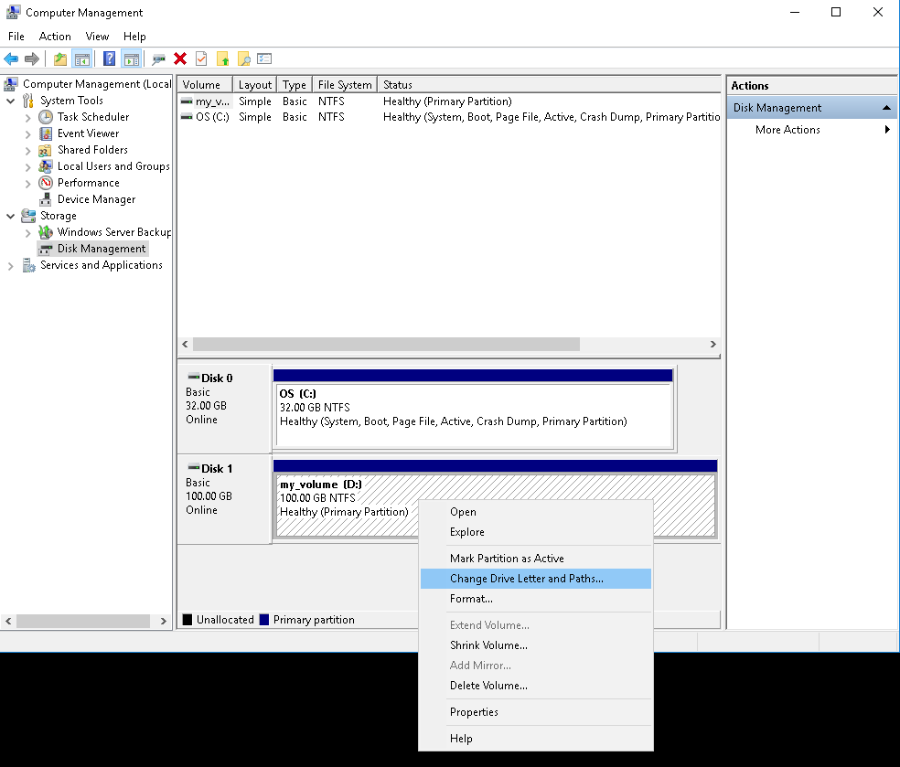Click the red X delete toolbar icon
The height and width of the screenshot is (767, 900).
point(180,59)
